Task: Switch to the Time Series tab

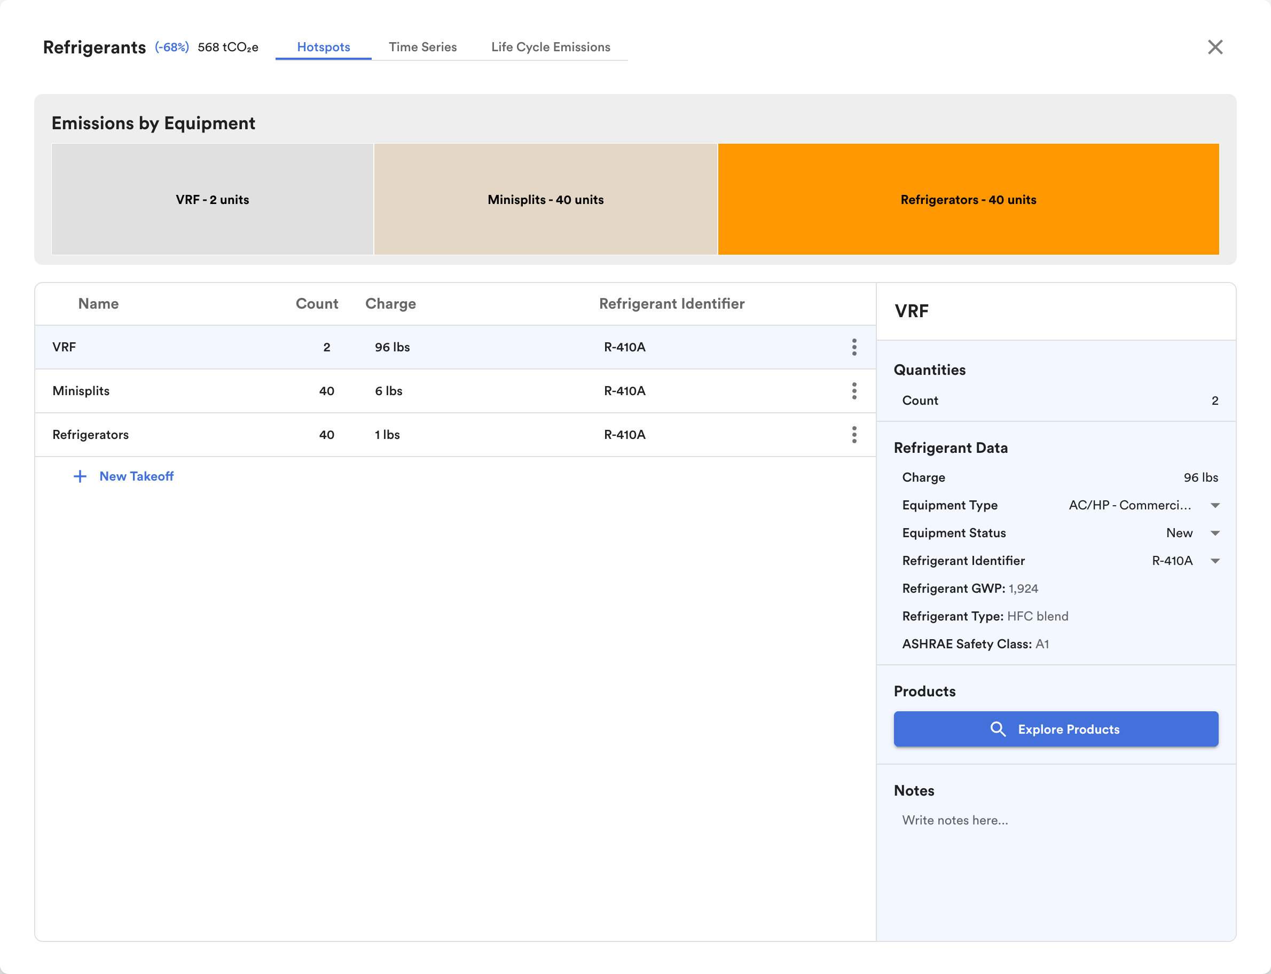Action: click(423, 47)
